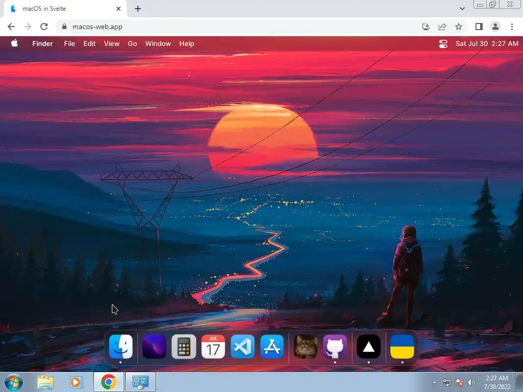Open the GitHub dock icon
Image resolution: width=523 pixels, height=392 pixels.
[335, 347]
